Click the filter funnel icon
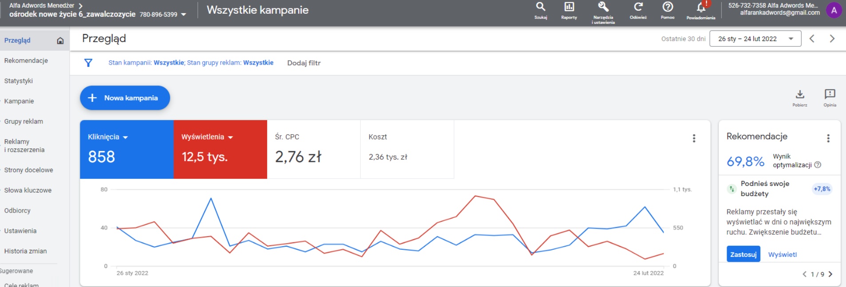This screenshot has width=846, height=287. point(88,63)
